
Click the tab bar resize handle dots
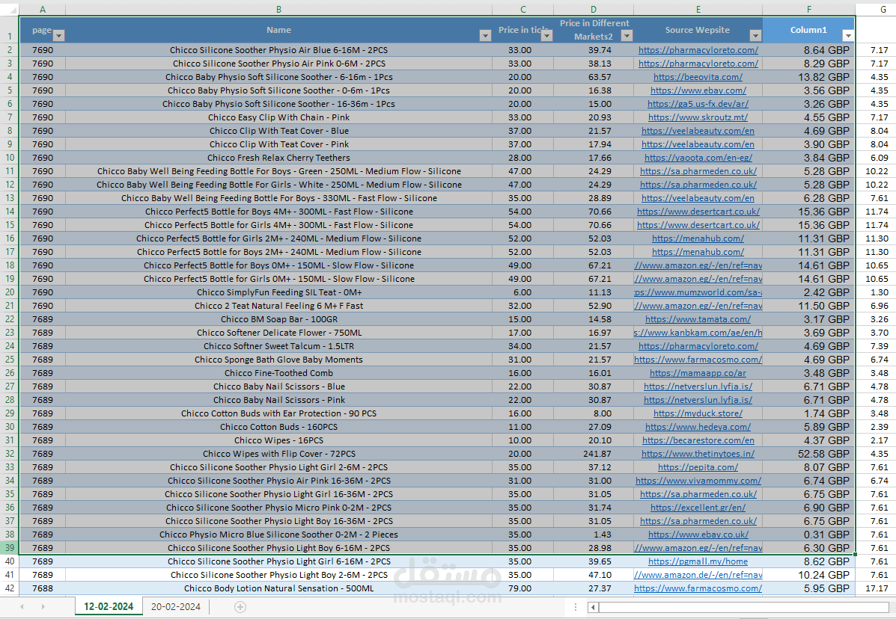coord(576,607)
